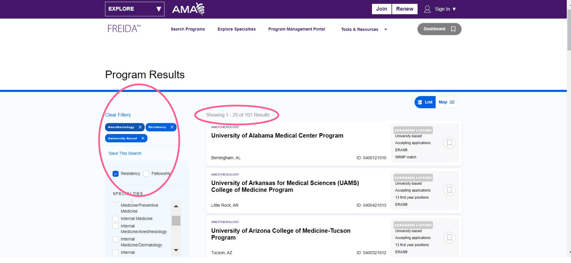
Task: Open Explore Specialties menu item
Action: coord(237,29)
